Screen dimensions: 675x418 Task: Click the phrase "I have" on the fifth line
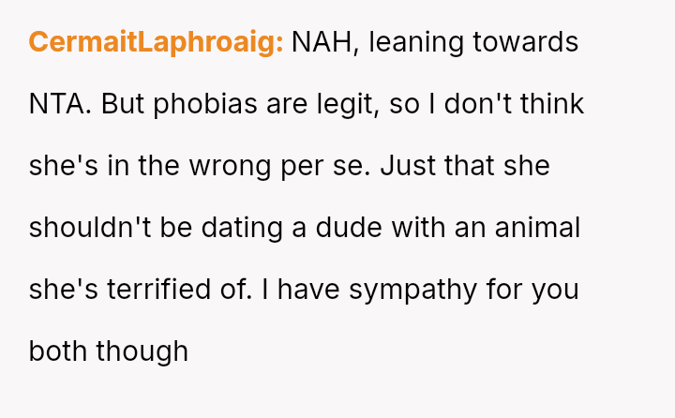click(287, 290)
